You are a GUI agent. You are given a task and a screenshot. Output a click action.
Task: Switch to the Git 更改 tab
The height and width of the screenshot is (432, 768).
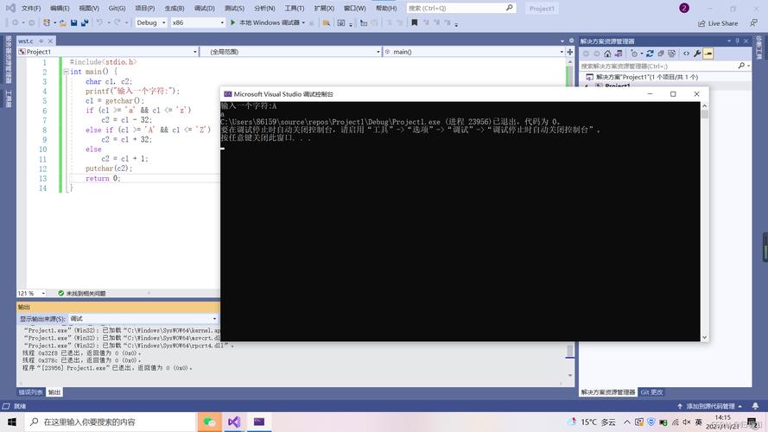(x=651, y=392)
